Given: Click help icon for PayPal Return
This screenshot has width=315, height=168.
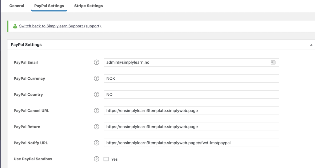Looking at the screenshot, I should point(97,127).
